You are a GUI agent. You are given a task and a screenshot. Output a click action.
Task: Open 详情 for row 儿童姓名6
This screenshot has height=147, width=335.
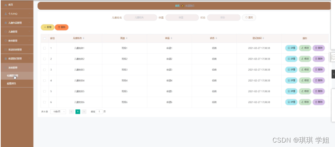click(291, 102)
